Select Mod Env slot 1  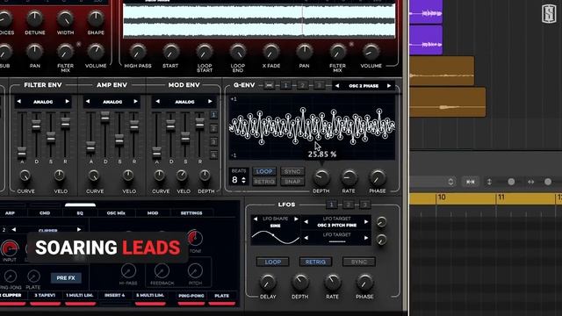pyautogui.click(x=213, y=115)
